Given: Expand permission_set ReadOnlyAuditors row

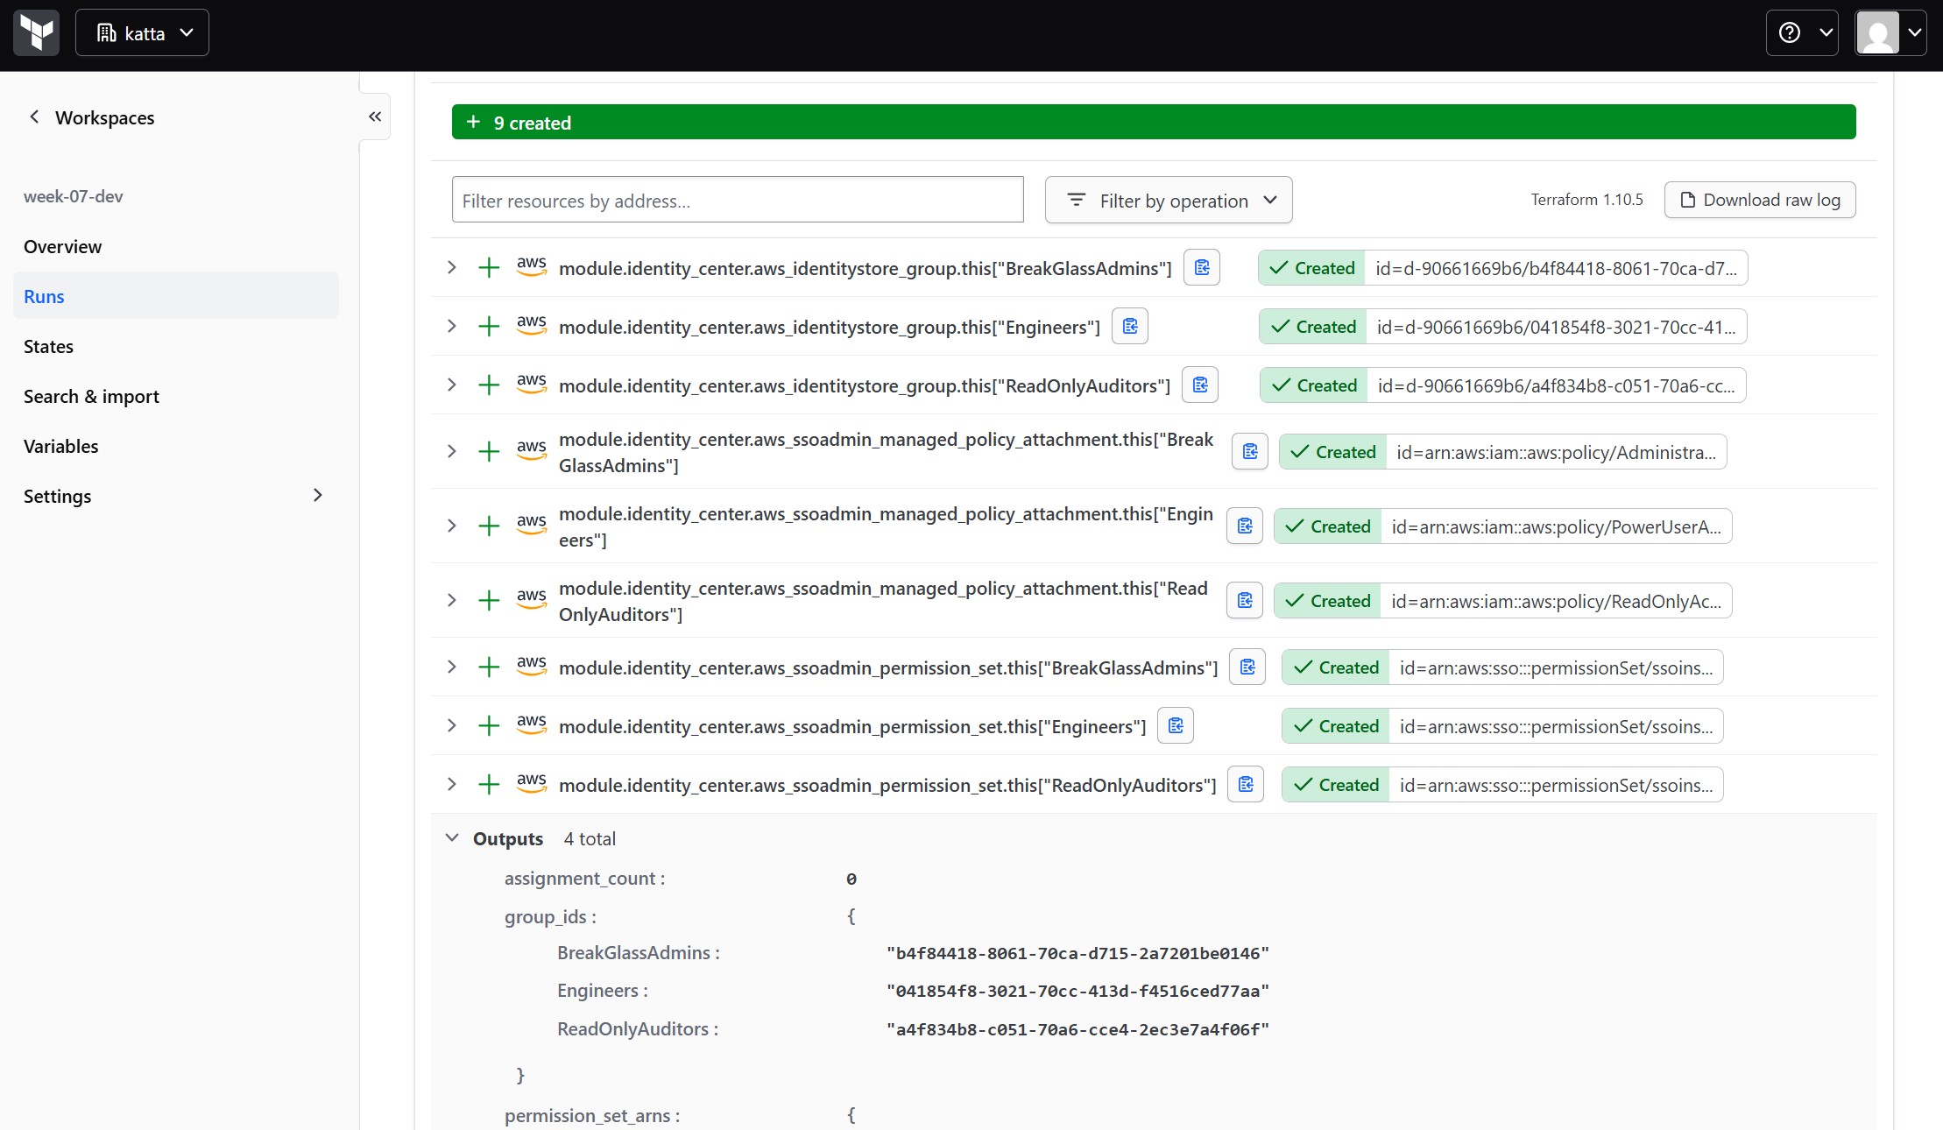Looking at the screenshot, I should (452, 784).
